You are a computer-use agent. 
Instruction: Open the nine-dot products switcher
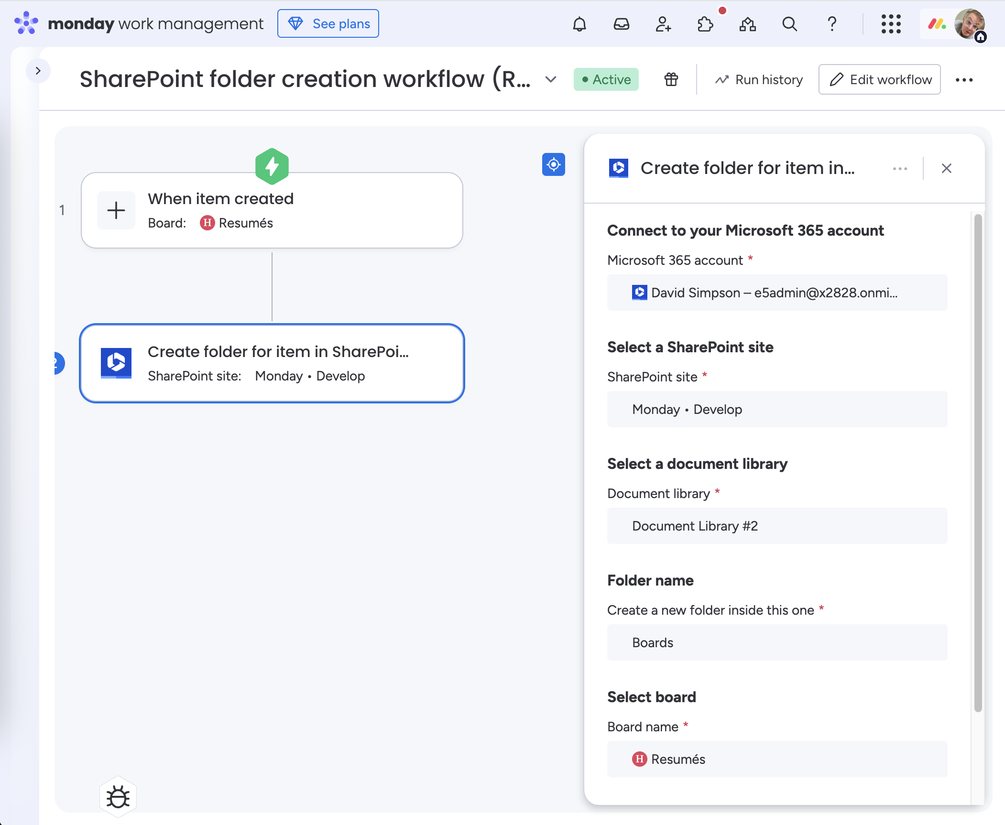pos(891,24)
